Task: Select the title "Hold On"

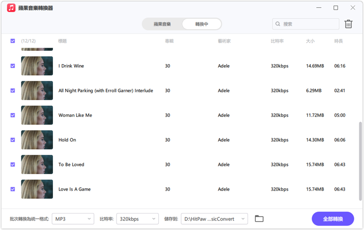Action: 67,140
